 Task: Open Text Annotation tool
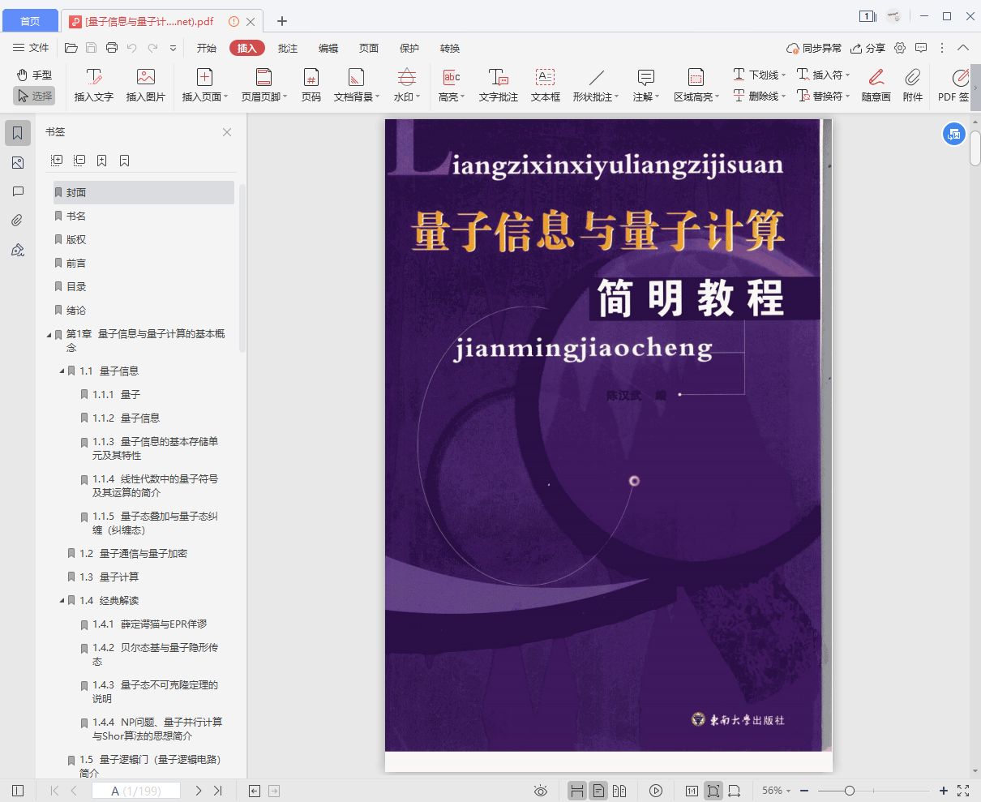pyautogui.click(x=498, y=85)
